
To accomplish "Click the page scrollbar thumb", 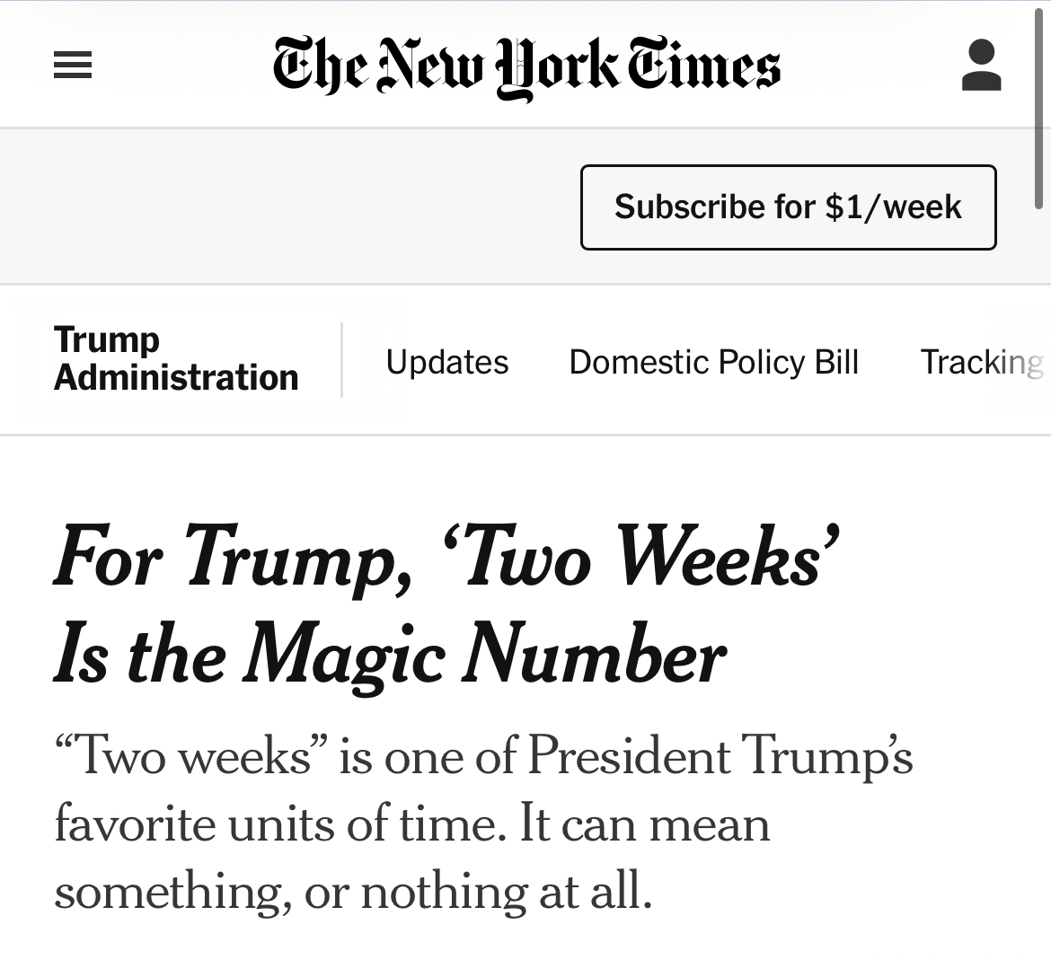I will click(1038, 107).
